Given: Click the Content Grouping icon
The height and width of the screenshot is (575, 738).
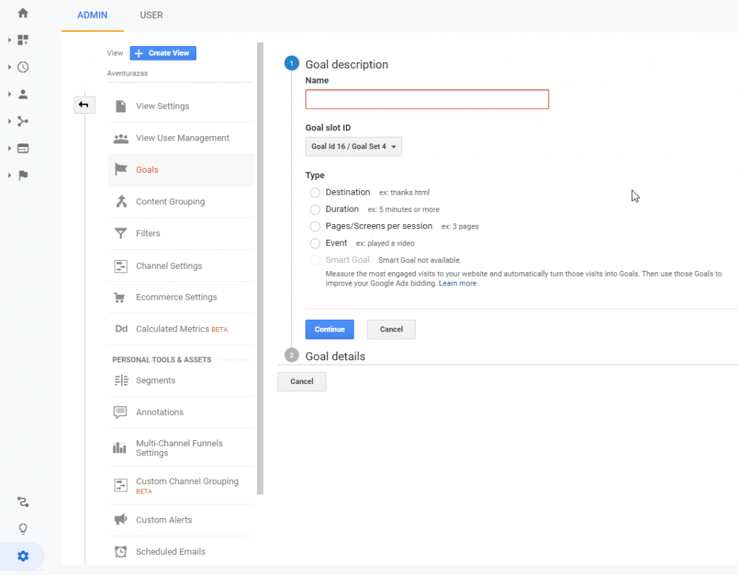Looking at the screenshot, I should coord(121,201).
